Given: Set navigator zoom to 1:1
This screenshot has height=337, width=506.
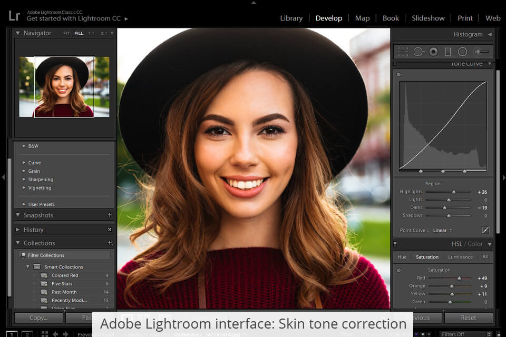Looking at the screenshot, I should tap(91, 33).
